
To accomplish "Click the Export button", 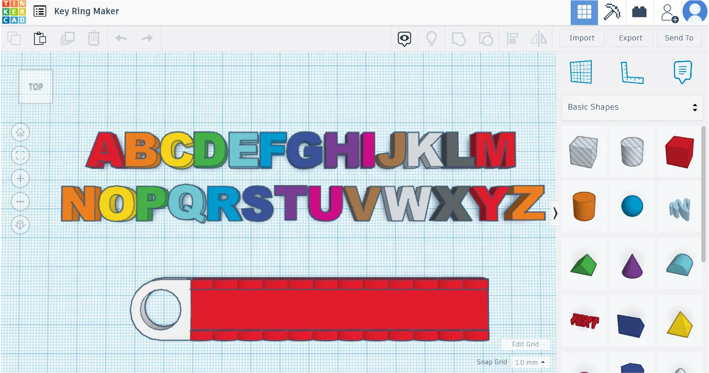I will click(630, 38).
